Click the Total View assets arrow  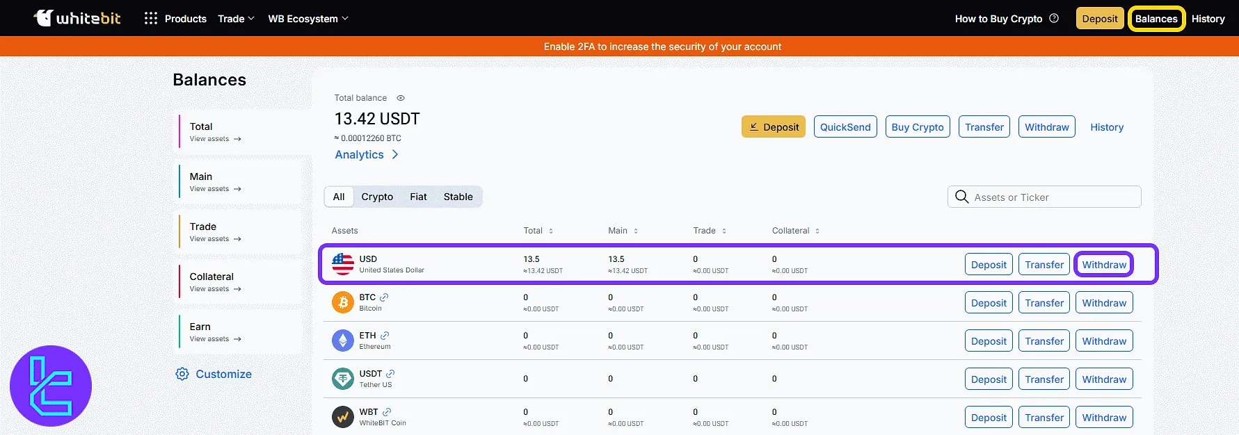(237, 139)
